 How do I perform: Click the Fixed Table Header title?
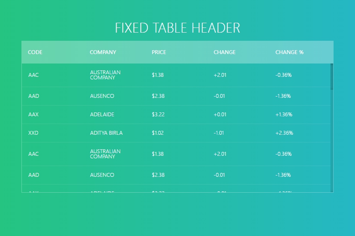pyautogui.click(x=177, y=28)
